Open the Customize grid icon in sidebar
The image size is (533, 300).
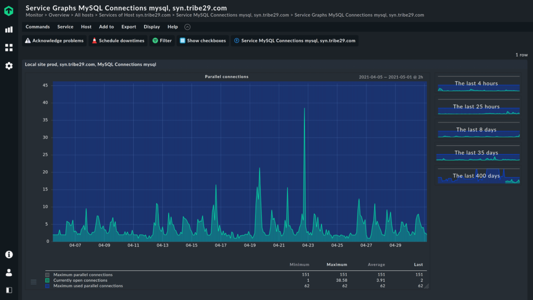[x=8, y=48]
